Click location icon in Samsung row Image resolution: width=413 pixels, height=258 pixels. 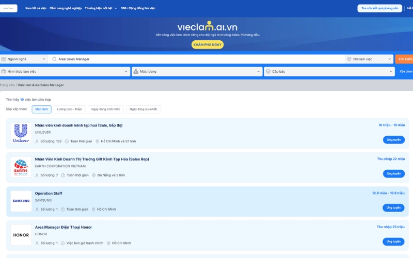[93, 209]
